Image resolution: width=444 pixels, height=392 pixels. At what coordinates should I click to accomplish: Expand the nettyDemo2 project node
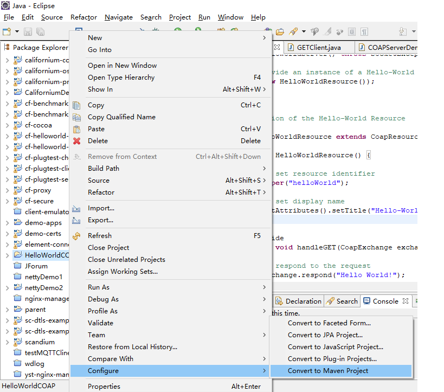click(x=8, y=288)
